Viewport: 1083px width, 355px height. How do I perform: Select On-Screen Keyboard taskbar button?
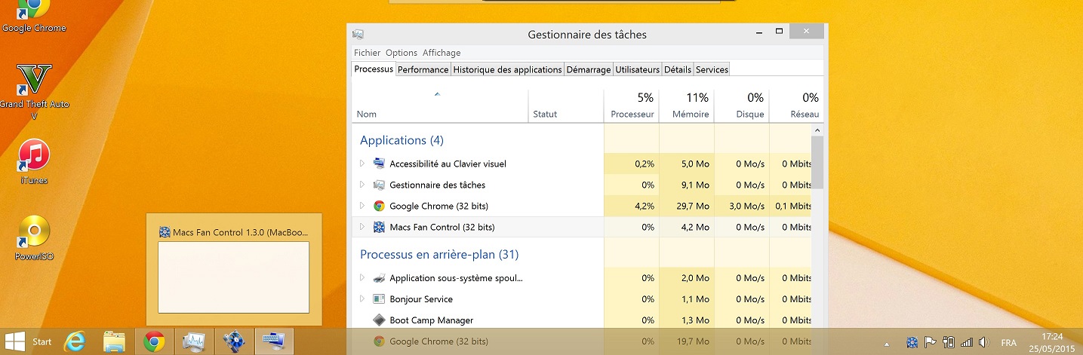pos(273,341)
